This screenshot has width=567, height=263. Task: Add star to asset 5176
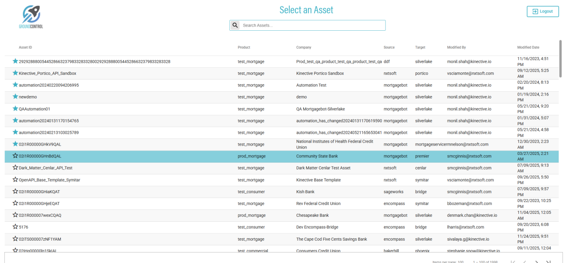(15, 227)
